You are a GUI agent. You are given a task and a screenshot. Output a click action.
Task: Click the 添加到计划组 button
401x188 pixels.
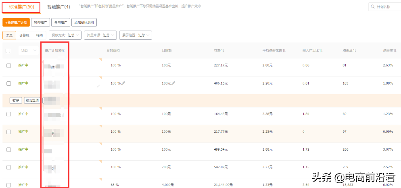click(x=84, y=23)
